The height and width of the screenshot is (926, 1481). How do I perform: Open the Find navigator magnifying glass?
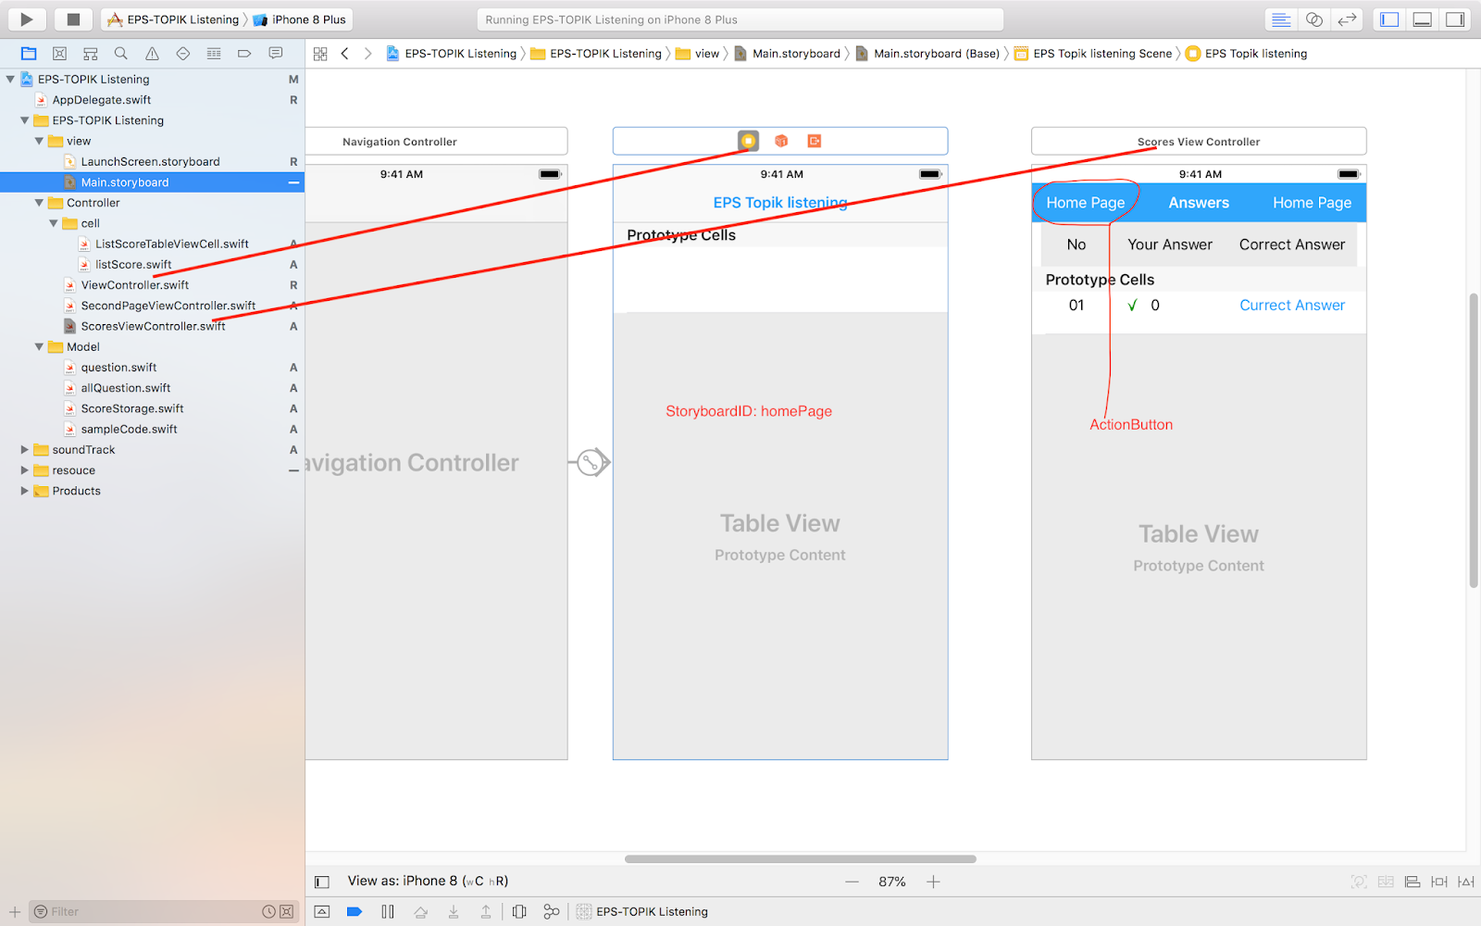coord(120,53)
